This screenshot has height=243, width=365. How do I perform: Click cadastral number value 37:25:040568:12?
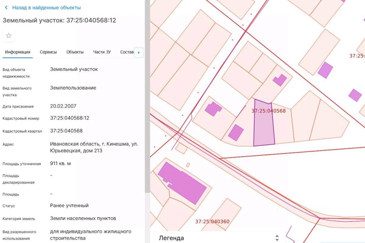tap(69, 118)
